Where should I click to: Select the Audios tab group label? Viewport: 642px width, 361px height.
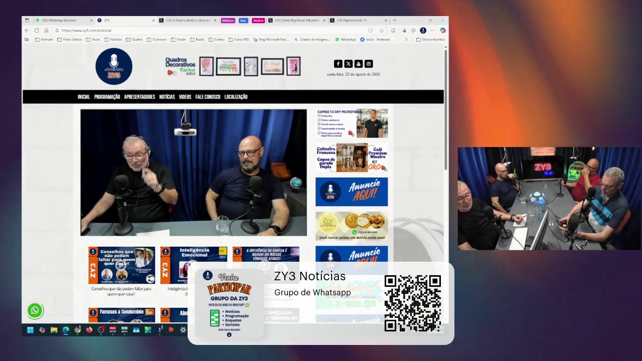tap(258, 21)
